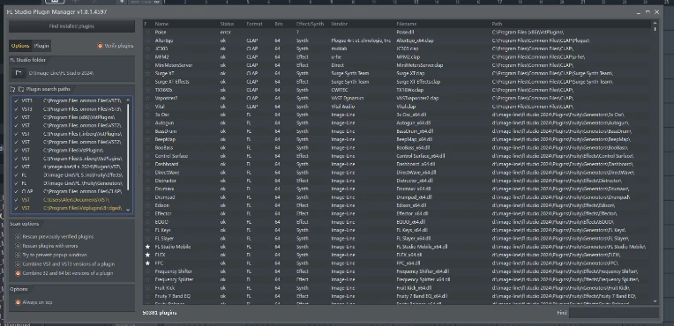
Task: Click the 'error' status of Poise
Action: [225, 33]
